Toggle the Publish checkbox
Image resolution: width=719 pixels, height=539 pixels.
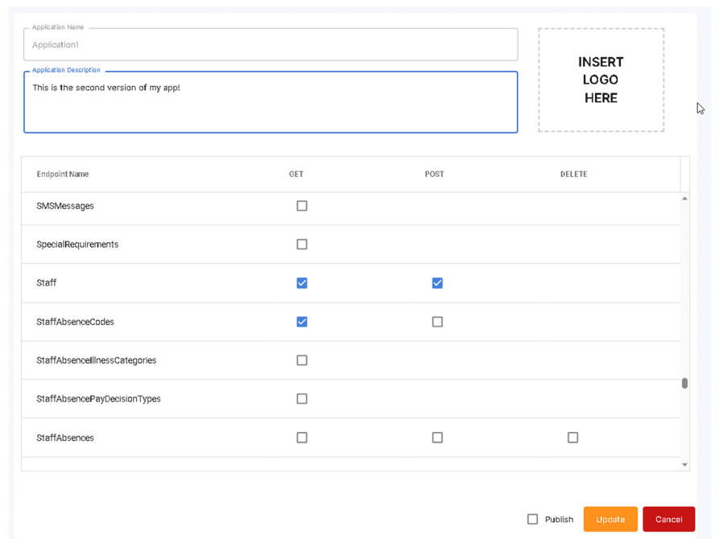(532, 520)
